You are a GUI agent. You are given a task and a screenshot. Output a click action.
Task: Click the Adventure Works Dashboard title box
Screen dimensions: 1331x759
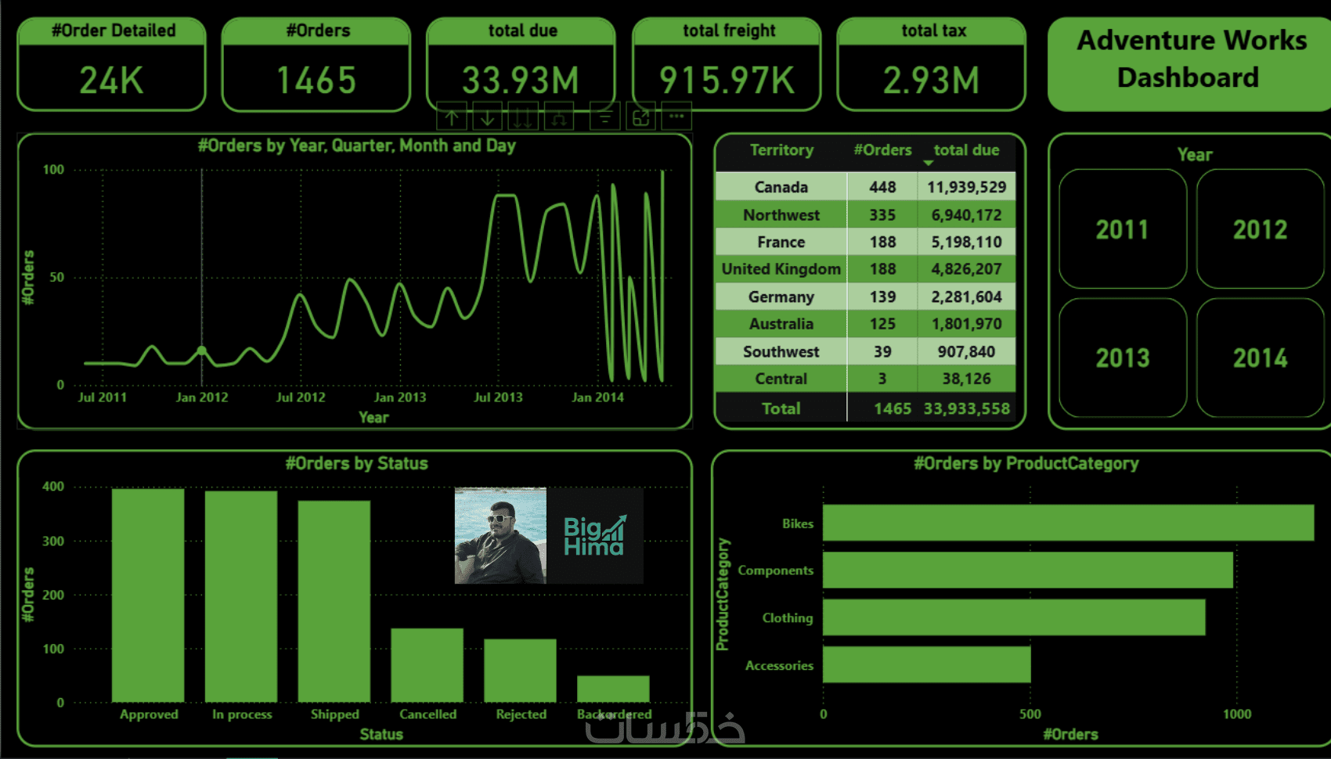click(1189, 64)
